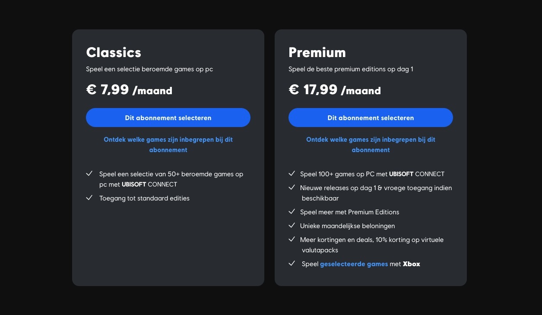This screenshot has width=542, height=315.
Task: Click checkmark beside 'Speel 100+ games op PC'
Action: pyautogui.click(x=292, y=174)
